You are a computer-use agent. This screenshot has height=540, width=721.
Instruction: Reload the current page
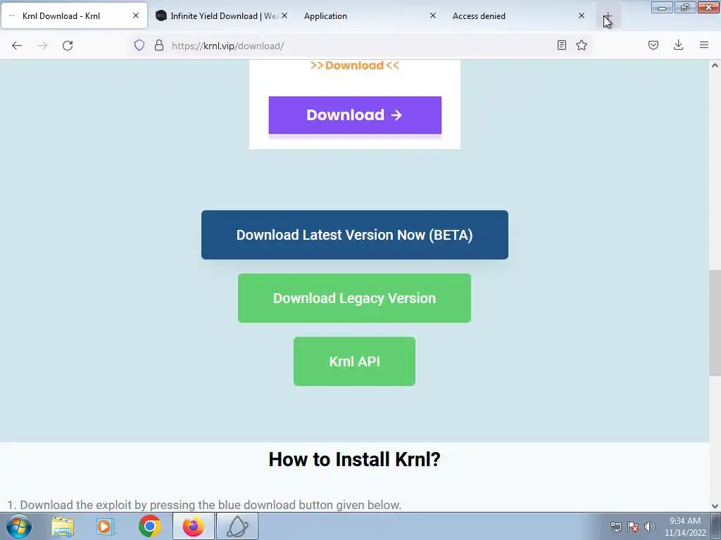(68, 46)
